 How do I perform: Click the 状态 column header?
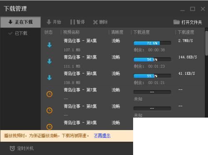48,32
